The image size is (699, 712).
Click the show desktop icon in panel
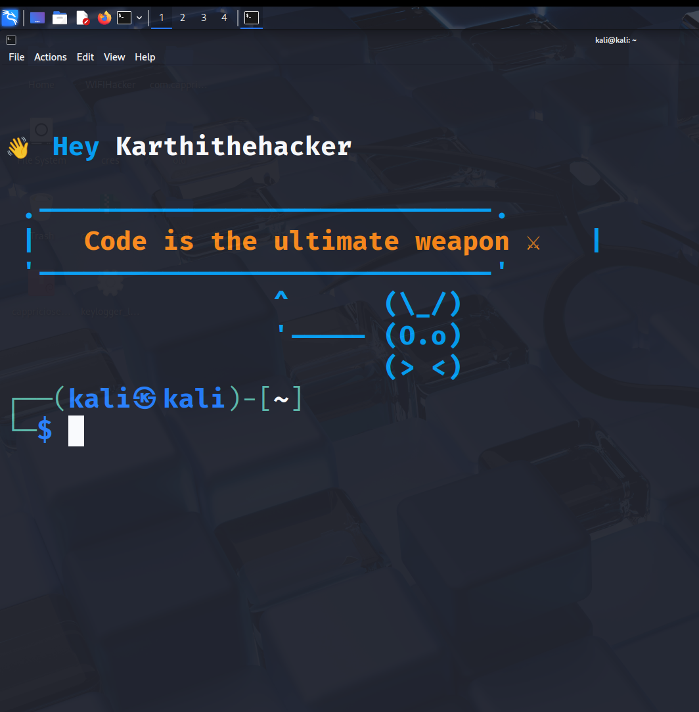click(37, 18)
